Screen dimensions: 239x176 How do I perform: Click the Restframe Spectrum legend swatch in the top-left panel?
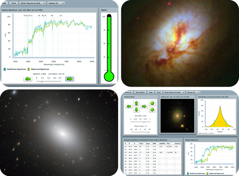coord(5,69)
